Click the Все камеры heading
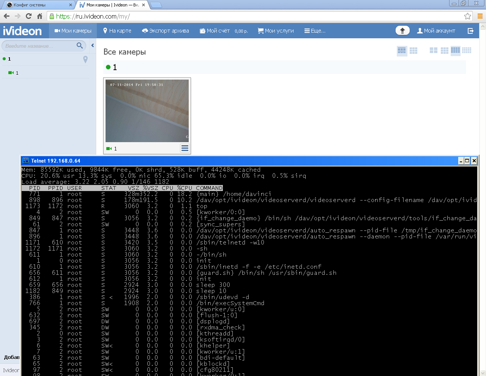This screenshot has width=486, height=376. (x=125, y=52)
